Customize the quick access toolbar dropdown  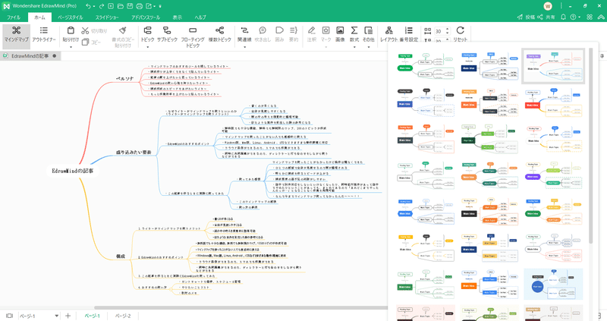160,7
